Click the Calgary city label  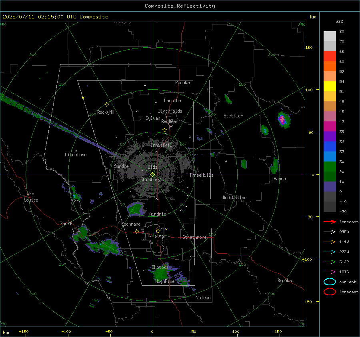pos(156,236)
